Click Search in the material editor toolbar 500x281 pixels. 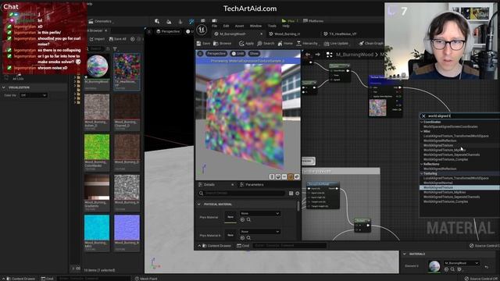coord(266,44)
